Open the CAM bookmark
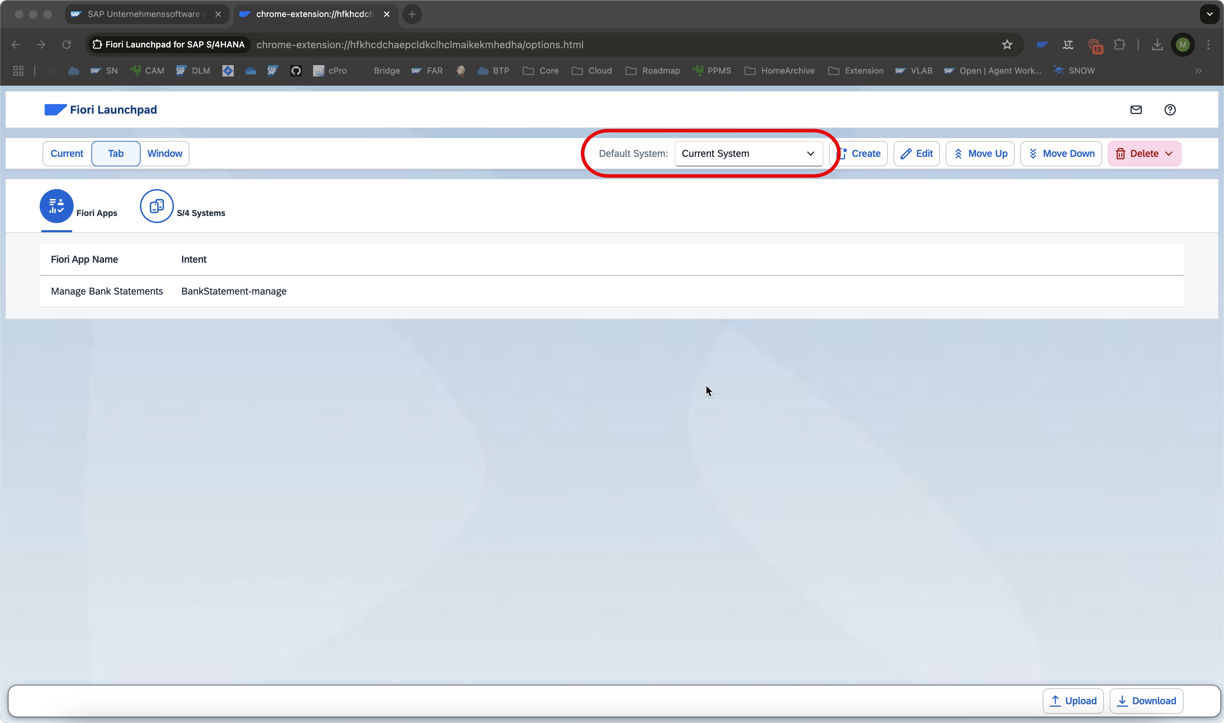This screenshot has height=723, width=1224. (147, 71)
